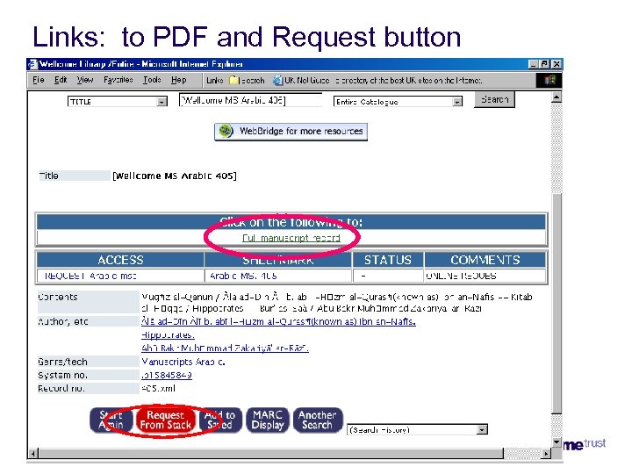Click the record number 405.xml text
This screenshot has width=632, height=474.
(x=158, y=389)
